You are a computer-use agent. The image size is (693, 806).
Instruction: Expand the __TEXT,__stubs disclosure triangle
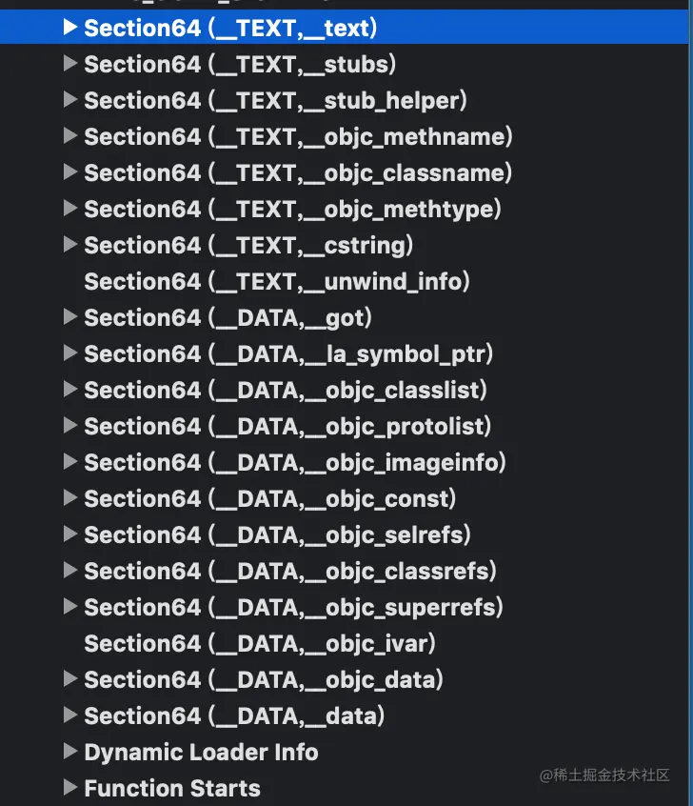(x=69, y=64)
